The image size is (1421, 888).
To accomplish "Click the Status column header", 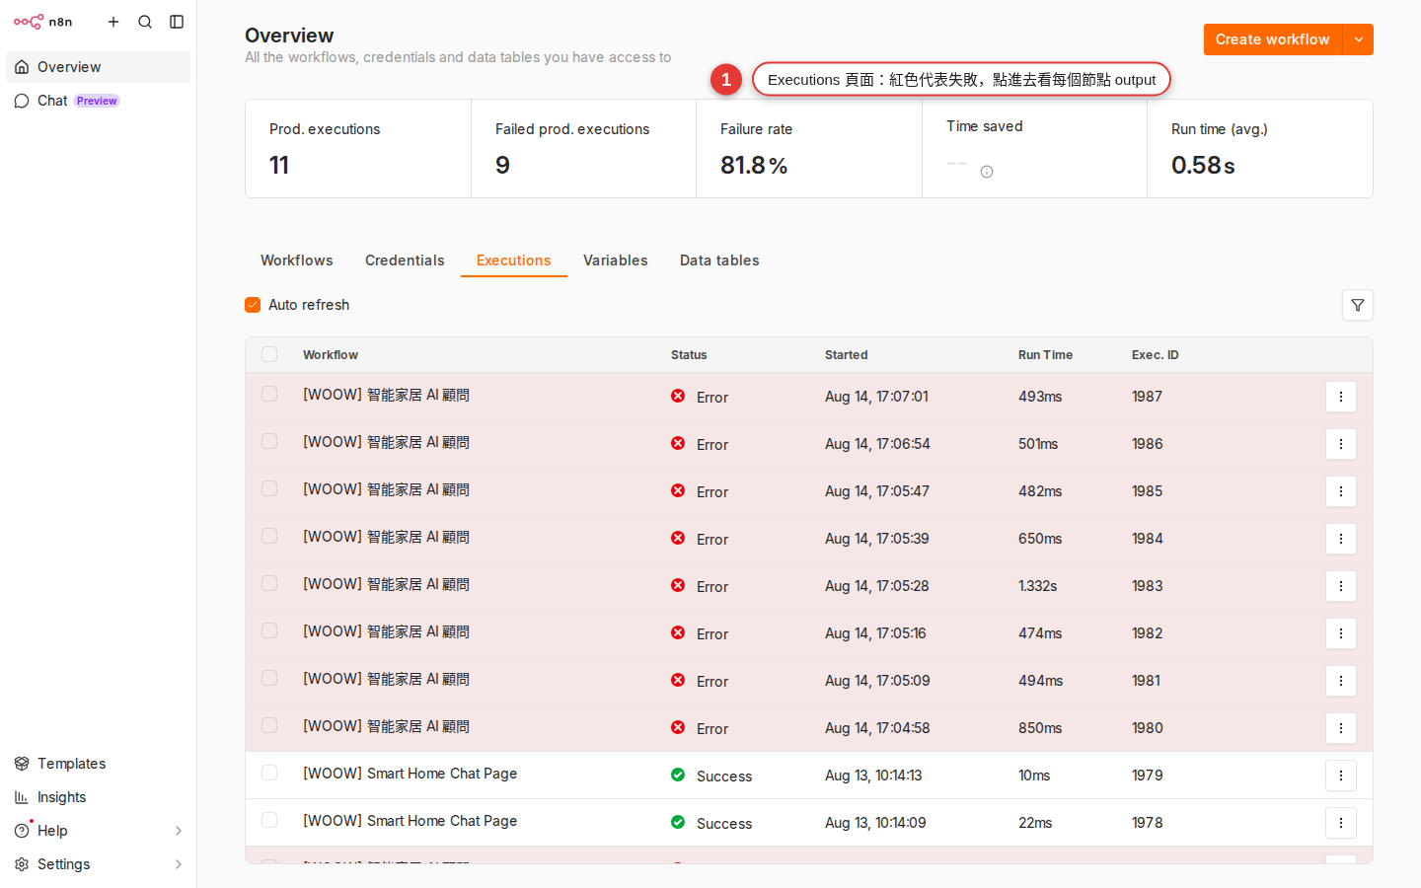I will coord(689,355).
